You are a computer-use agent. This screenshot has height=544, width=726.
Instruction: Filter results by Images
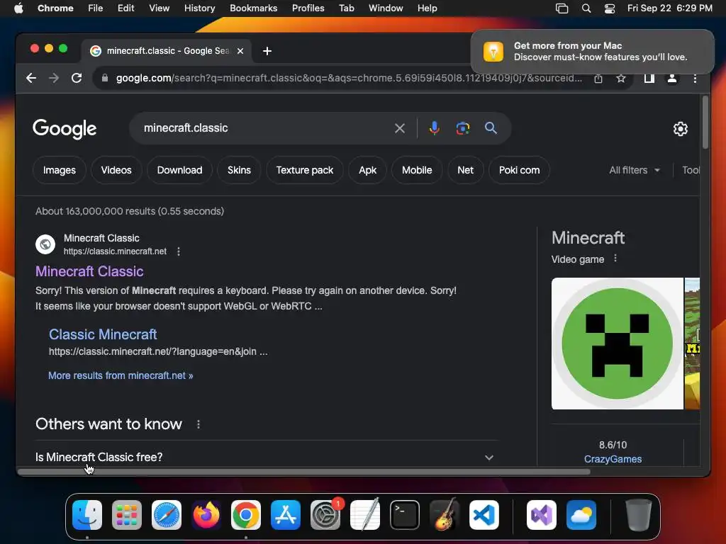60,170
